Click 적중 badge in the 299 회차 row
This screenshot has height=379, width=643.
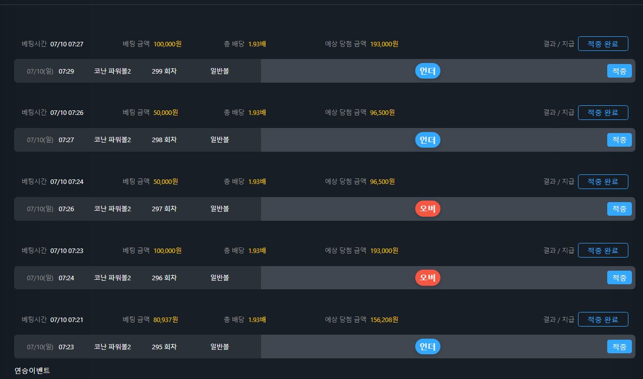point(619,71)
